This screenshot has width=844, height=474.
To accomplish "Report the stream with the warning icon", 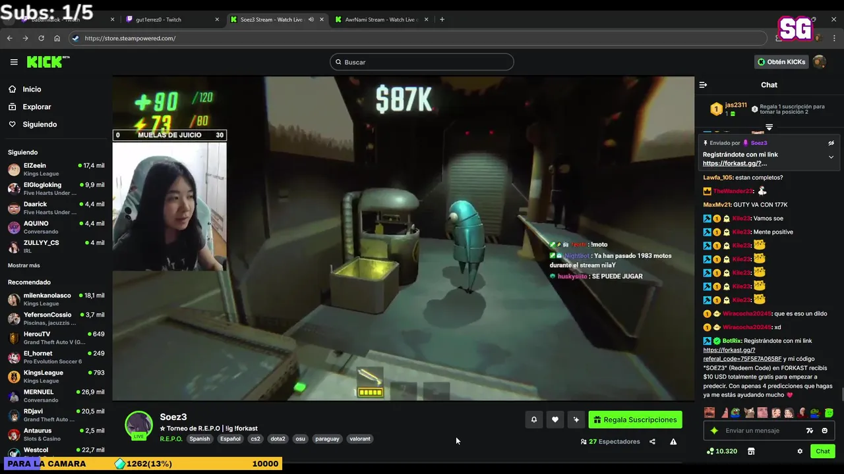I will tap(673, 442).
